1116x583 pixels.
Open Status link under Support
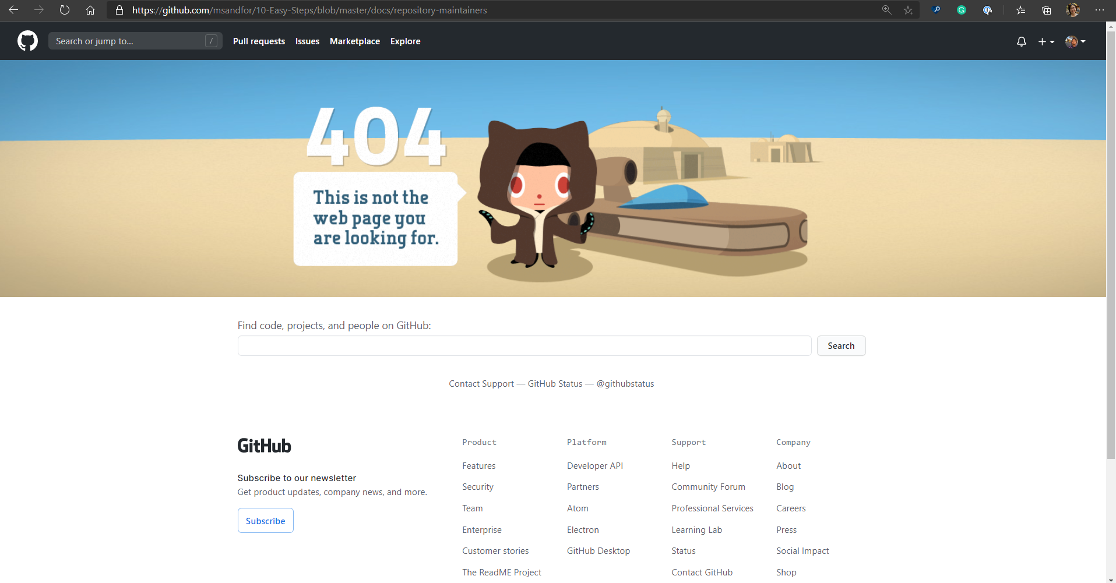coord(684,551)
